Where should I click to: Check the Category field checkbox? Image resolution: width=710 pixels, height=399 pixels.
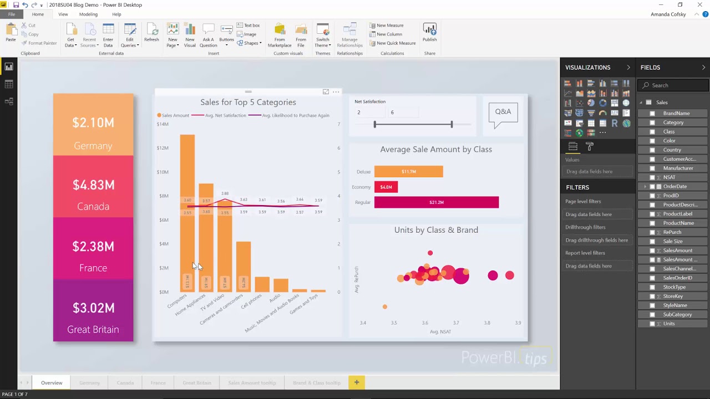tap(652, 122)
